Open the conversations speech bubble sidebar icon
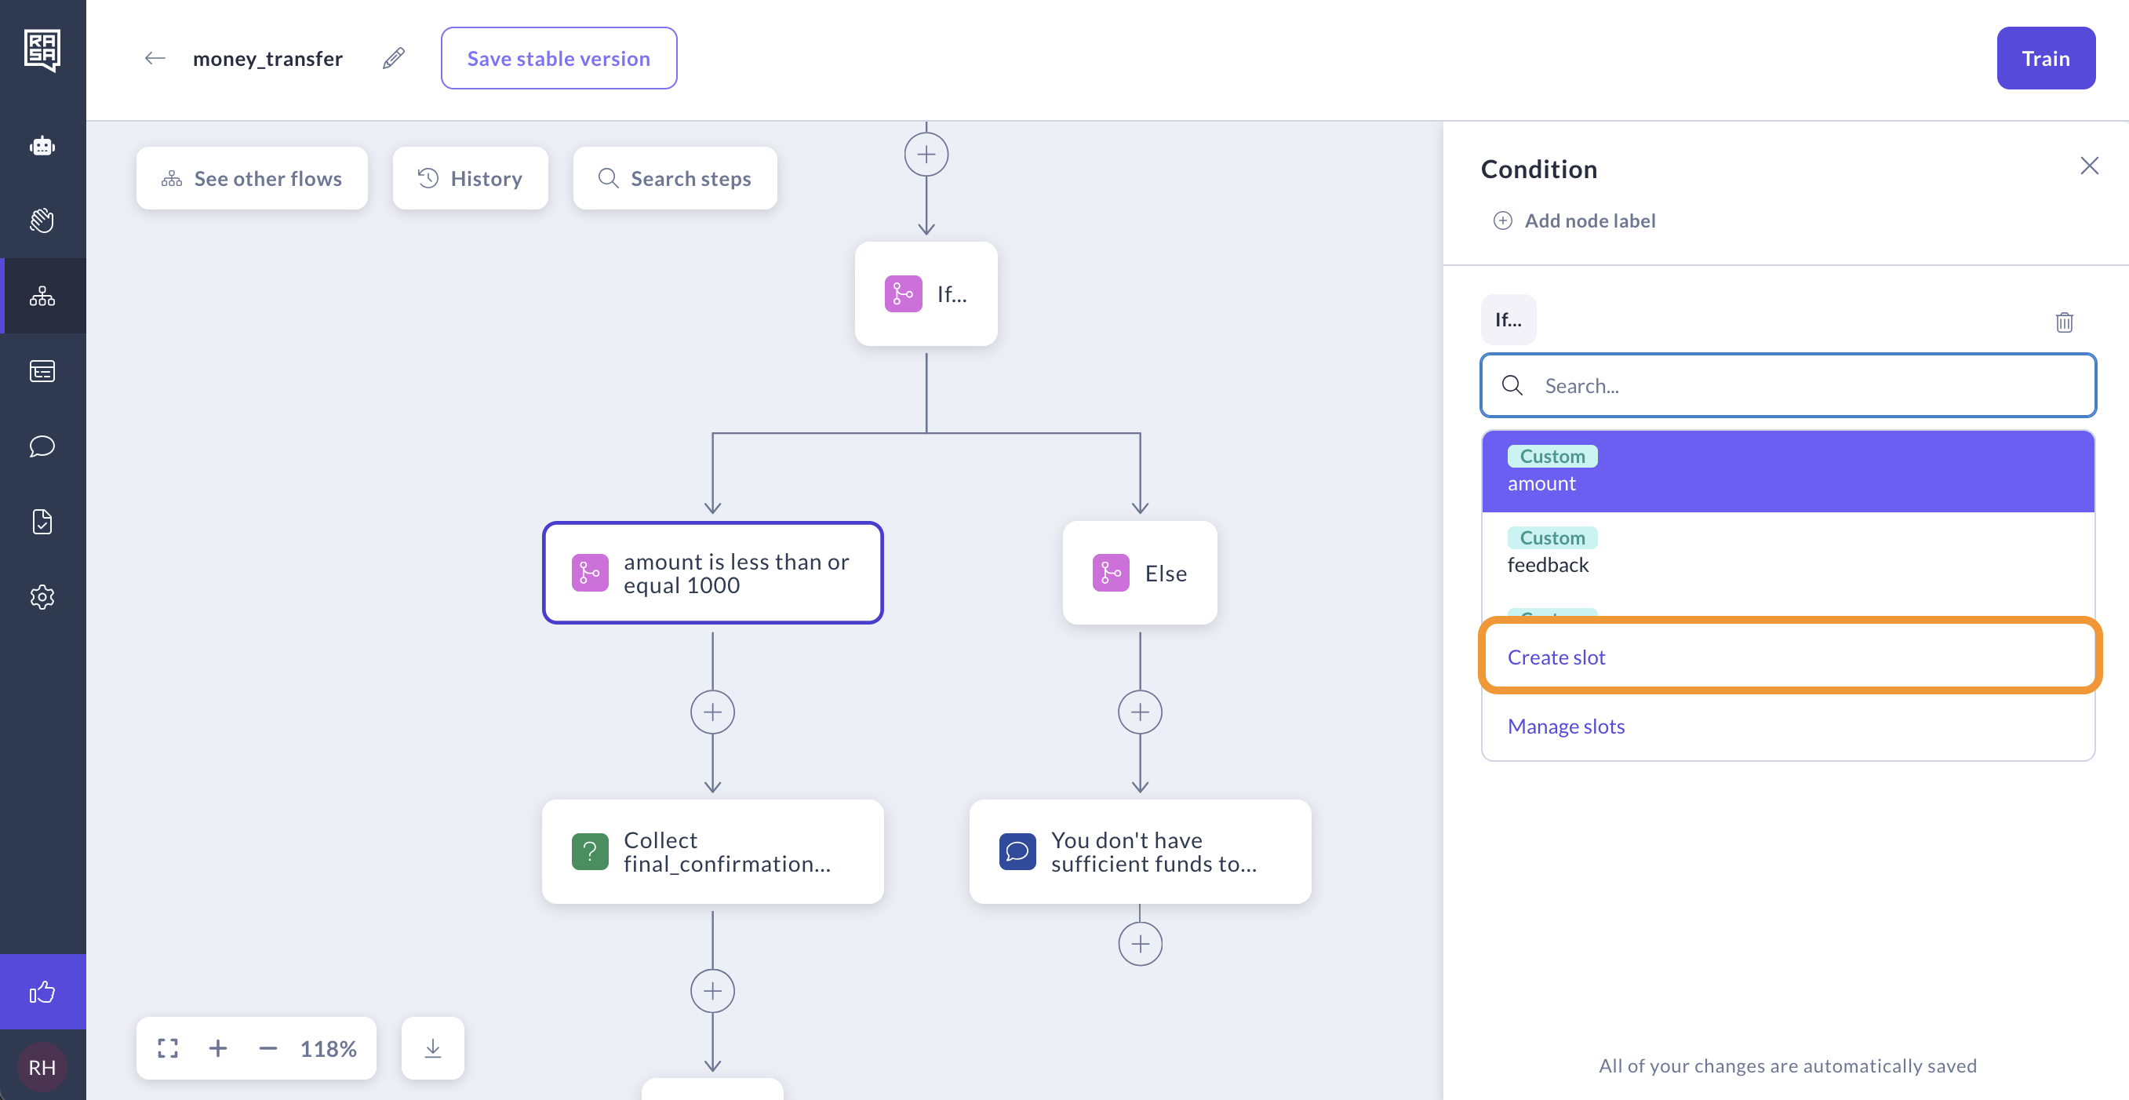The width and height of the screenshot is (2129, 1100). coord(42,446)
